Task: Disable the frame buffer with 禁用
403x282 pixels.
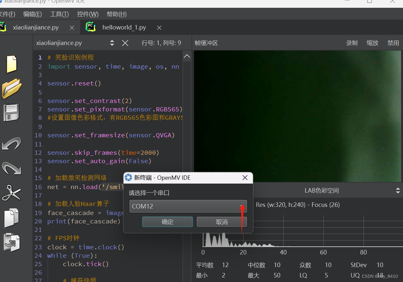Action: tap(393, 42)
